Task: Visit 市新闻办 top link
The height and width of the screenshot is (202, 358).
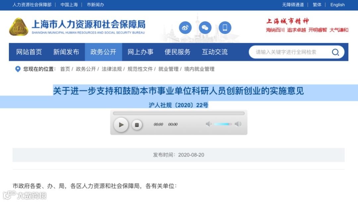Action: pyautogui.click(x=95, y=5)
